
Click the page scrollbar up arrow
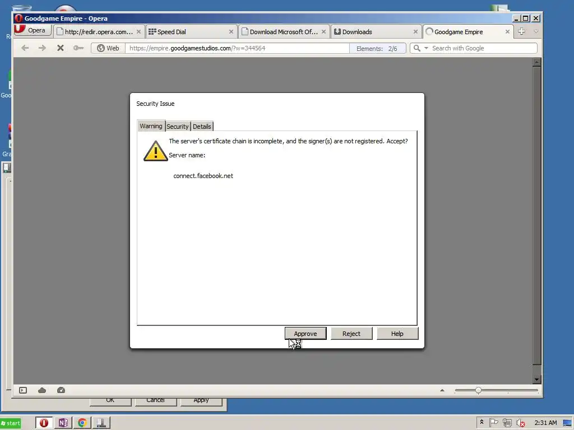[536, 62]
